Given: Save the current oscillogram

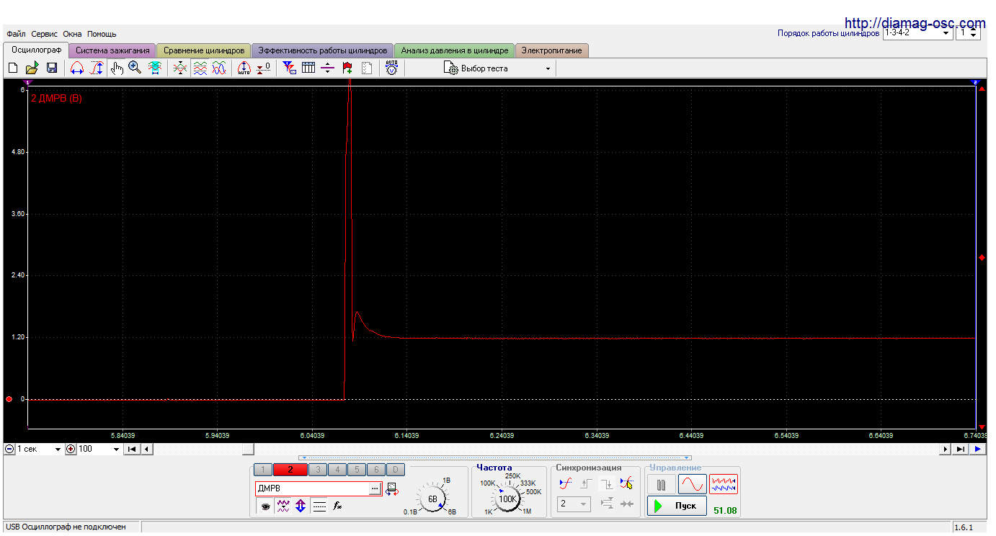Looking at the screenshot, I should click(x=52, y=68).
